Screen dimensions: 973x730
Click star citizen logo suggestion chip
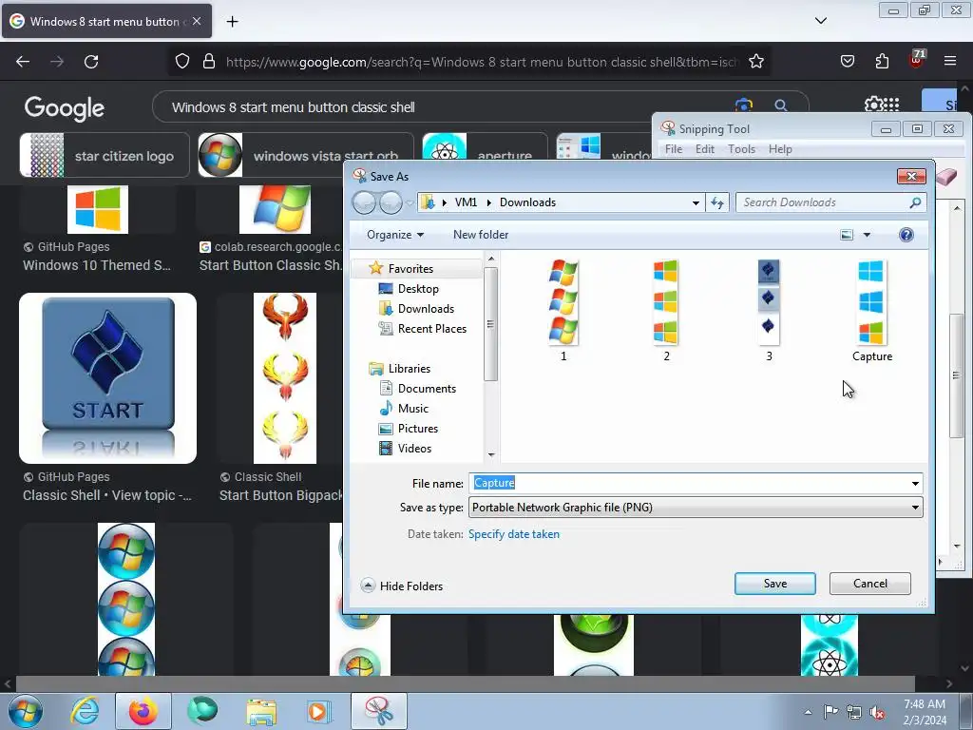point(105,155)
